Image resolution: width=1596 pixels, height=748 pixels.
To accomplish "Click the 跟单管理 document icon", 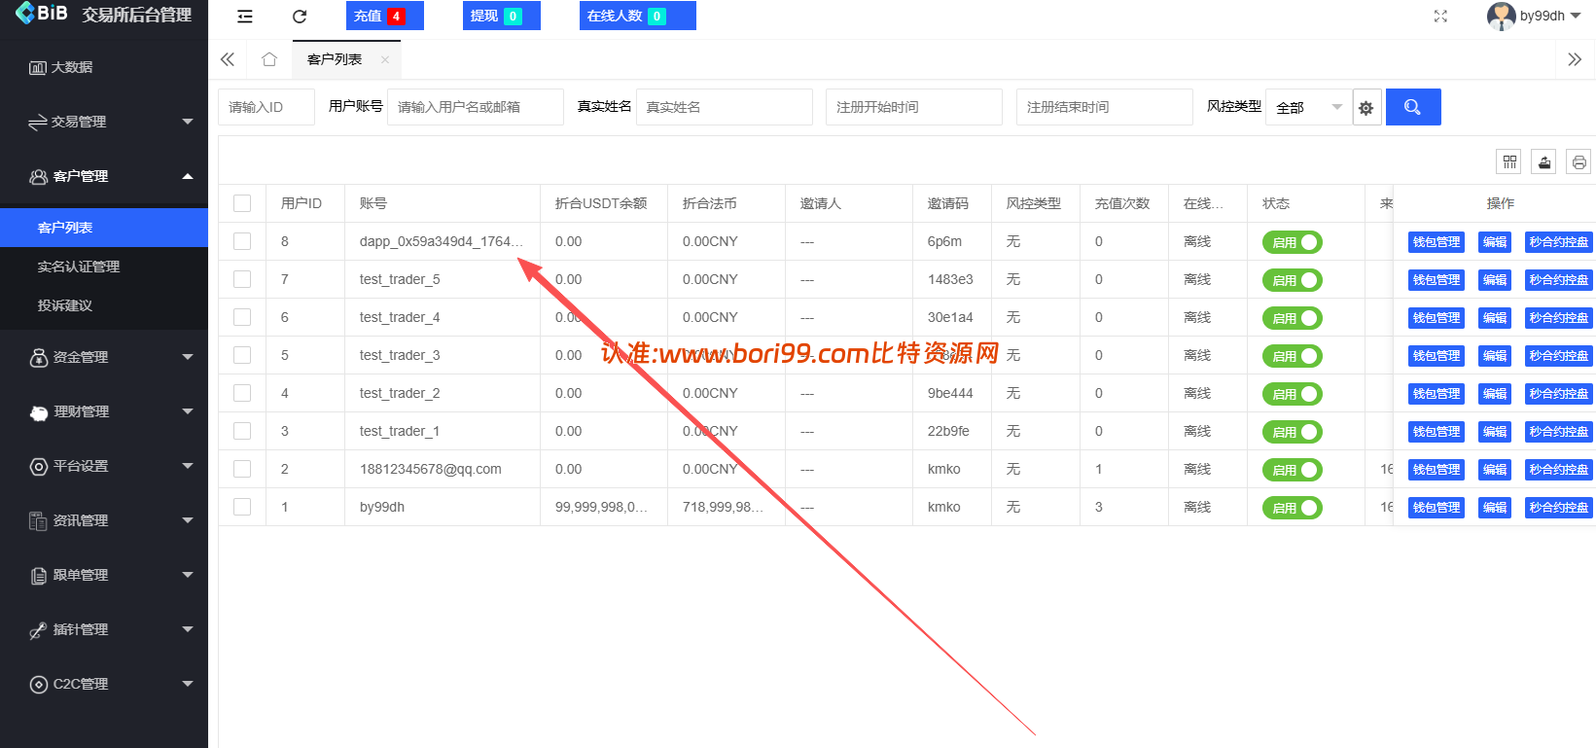I will tap(39, 576).
